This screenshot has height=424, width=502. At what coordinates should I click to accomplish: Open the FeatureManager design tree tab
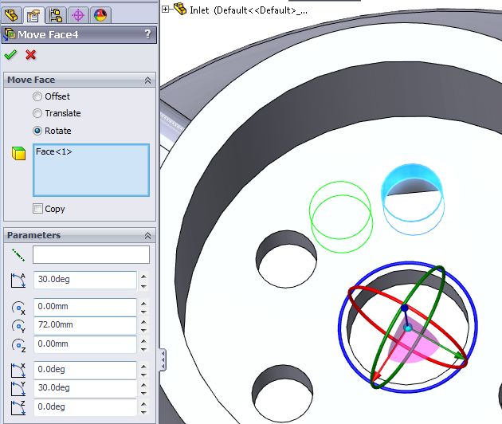13,14
